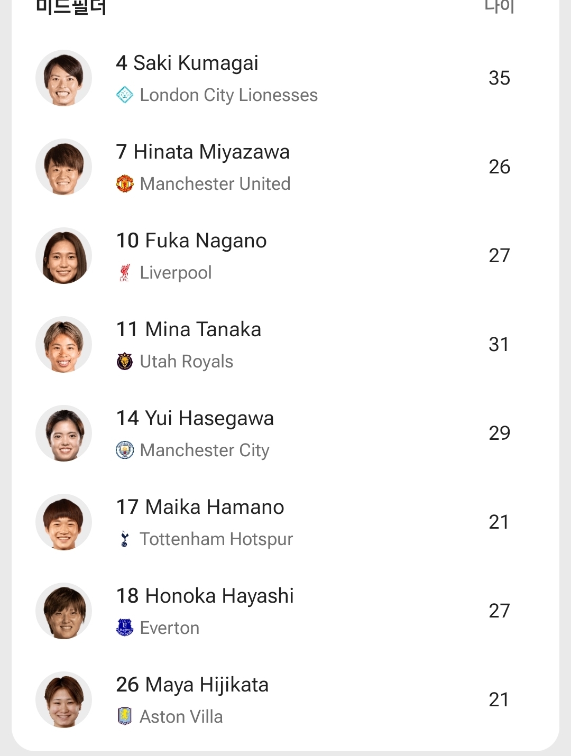Go to the Aston Villa team name
Screen dimensions: 571x756
tap(181, 717)
